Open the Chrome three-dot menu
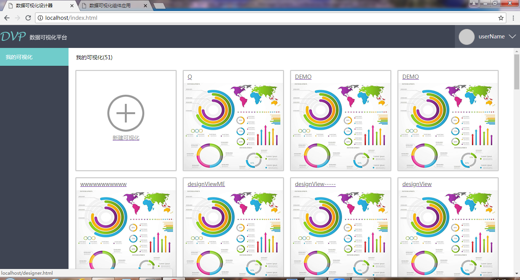520x280 pixels. point(513,18)
